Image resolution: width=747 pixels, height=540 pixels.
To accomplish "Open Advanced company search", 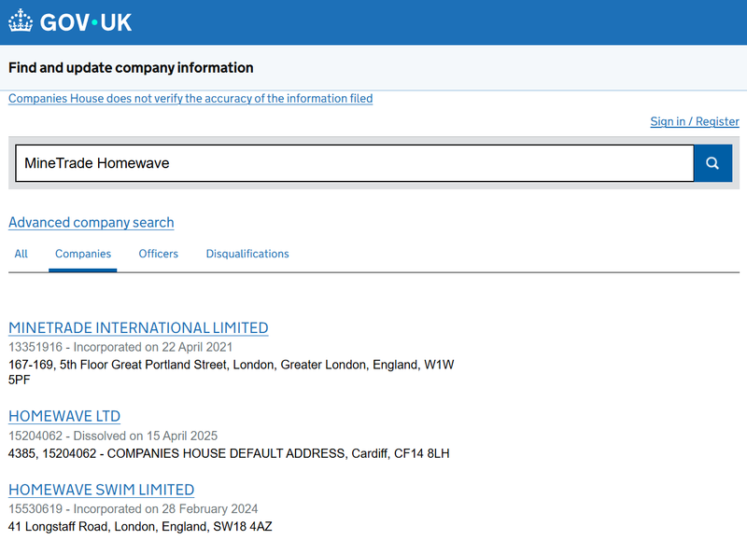I will (91, 222).
